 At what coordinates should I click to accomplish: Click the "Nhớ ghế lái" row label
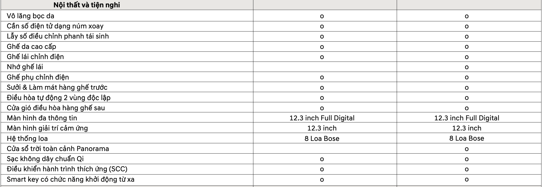pyautogui.click(x=25, y=67)
